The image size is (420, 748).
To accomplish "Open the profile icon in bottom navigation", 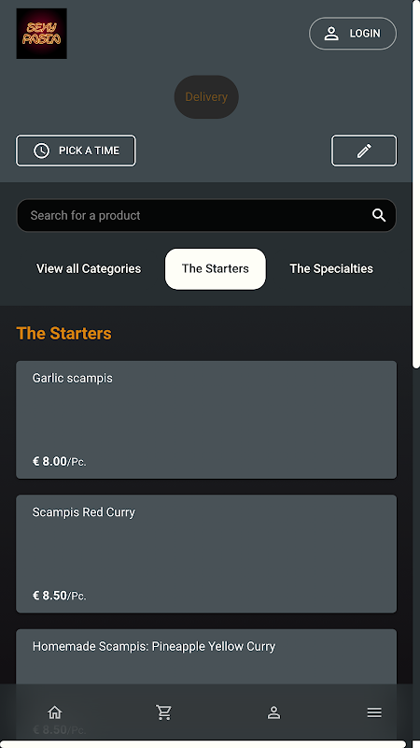I will (x=273, y=712).
